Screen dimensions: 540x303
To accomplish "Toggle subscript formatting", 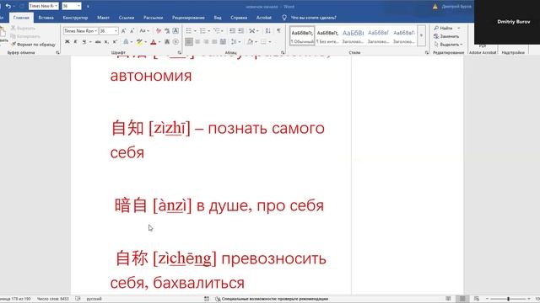I will tap(106, 41).
